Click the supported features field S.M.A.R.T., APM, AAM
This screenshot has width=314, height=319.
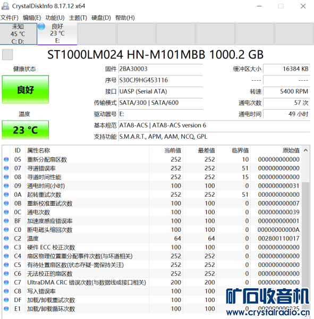pos(214,137)
